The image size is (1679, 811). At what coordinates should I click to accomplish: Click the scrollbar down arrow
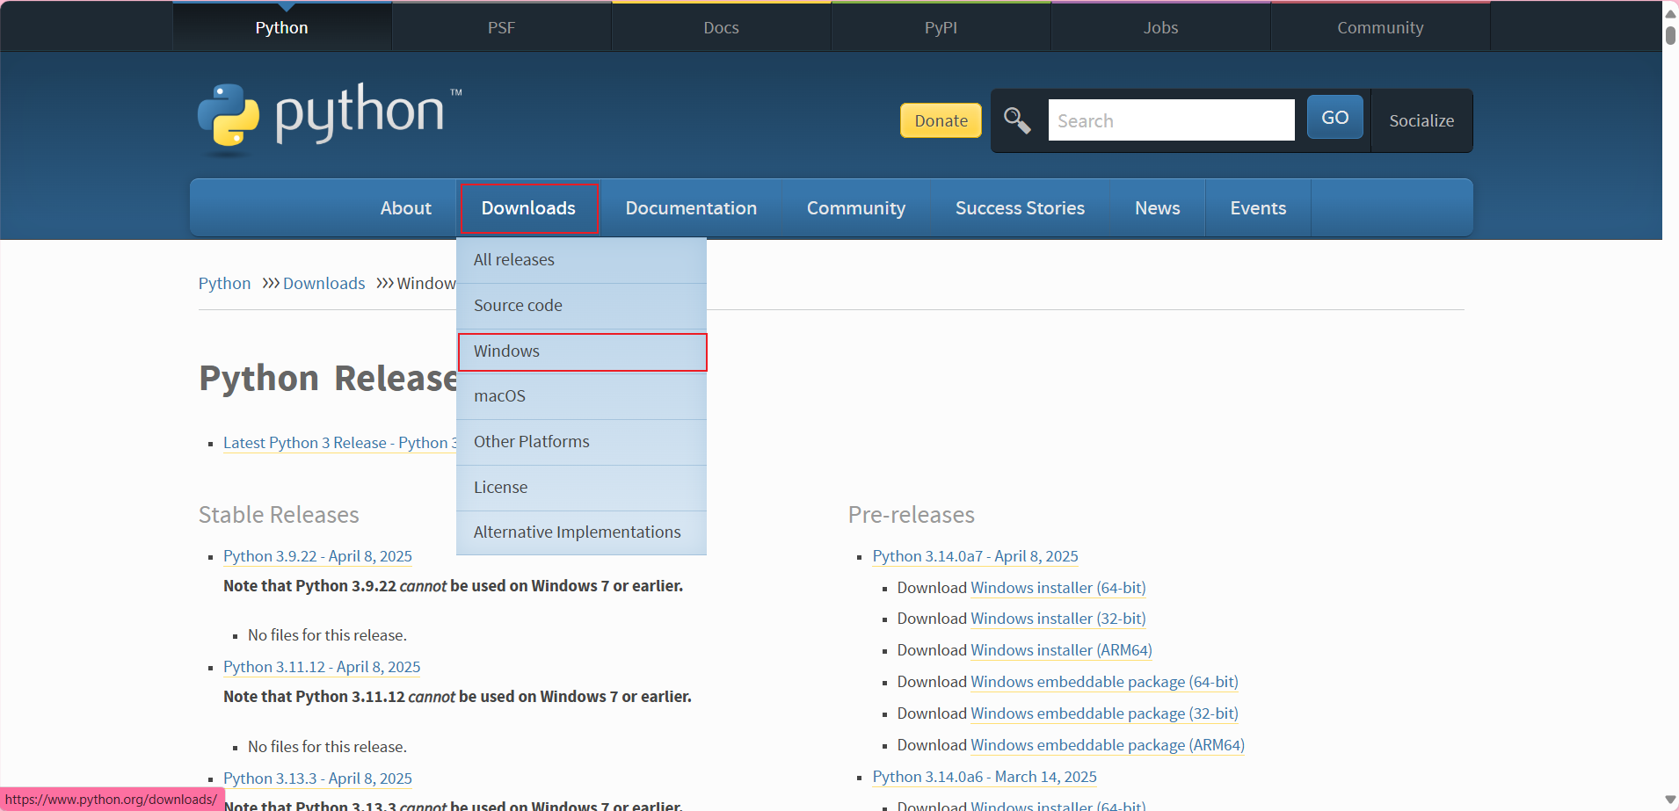tap(1670, 800)
